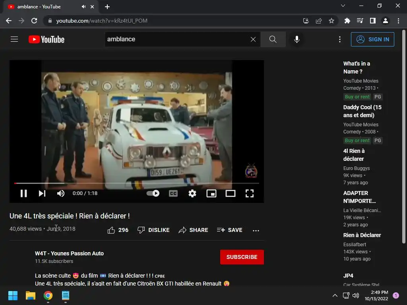Like the video with thumbs up
Screen dimensions: 407x305
(118, 230)
